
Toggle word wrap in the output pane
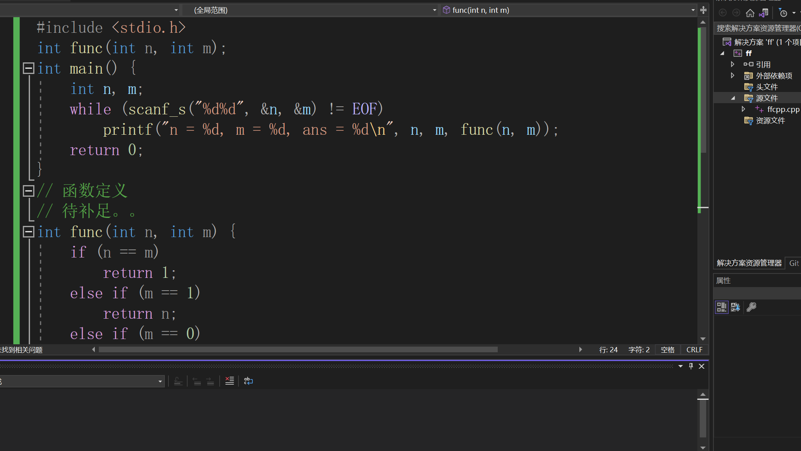pos(248,381)
